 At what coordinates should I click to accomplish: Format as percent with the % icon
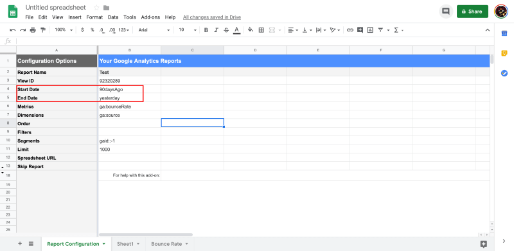(x=93, y=30)
